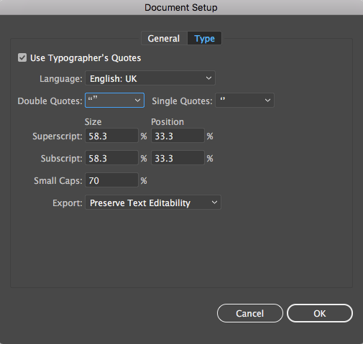Uncheck Use Typographer's Quotes checkbox
Image resolution: width=363 pixels, height=344 pixels.
(22, 57)
